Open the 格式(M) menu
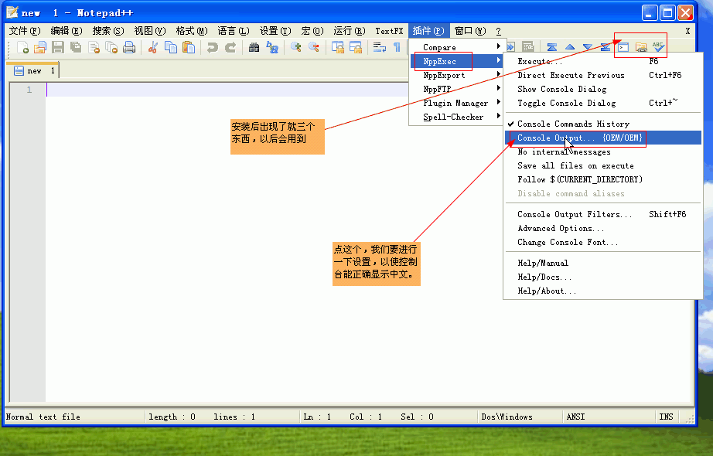Image resolution: width=713 pixels, height=456 pixels. tap(192, 31)
